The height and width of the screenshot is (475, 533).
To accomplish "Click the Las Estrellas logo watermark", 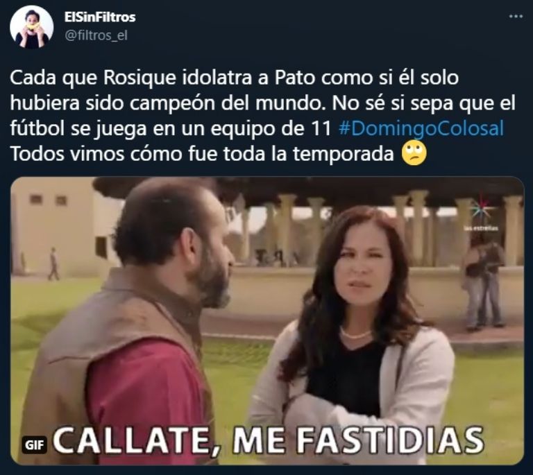I will [x=481, y=214].
